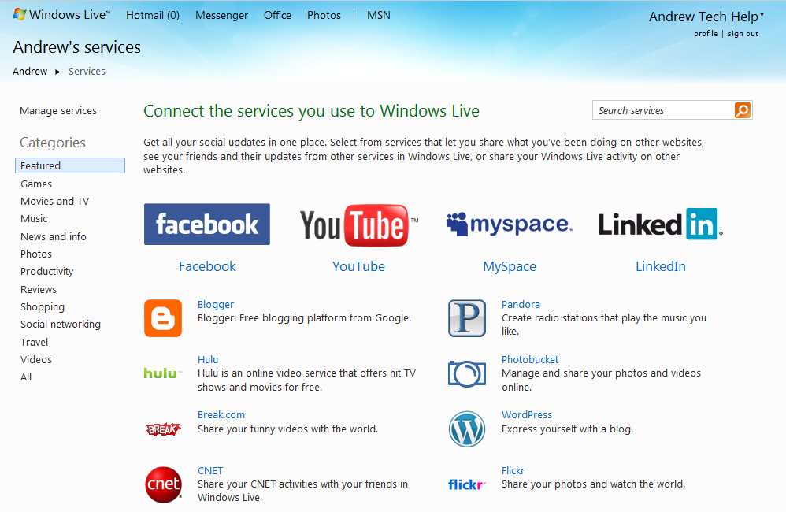This screenshot has height=512, width=786.
Task: Open the Flickr service link
Action: coord(513,470)
